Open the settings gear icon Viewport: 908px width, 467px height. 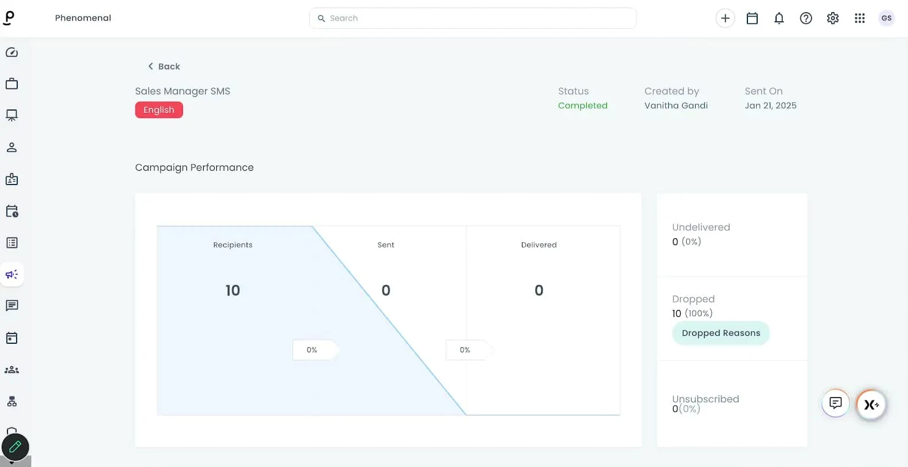click(833, 18)
